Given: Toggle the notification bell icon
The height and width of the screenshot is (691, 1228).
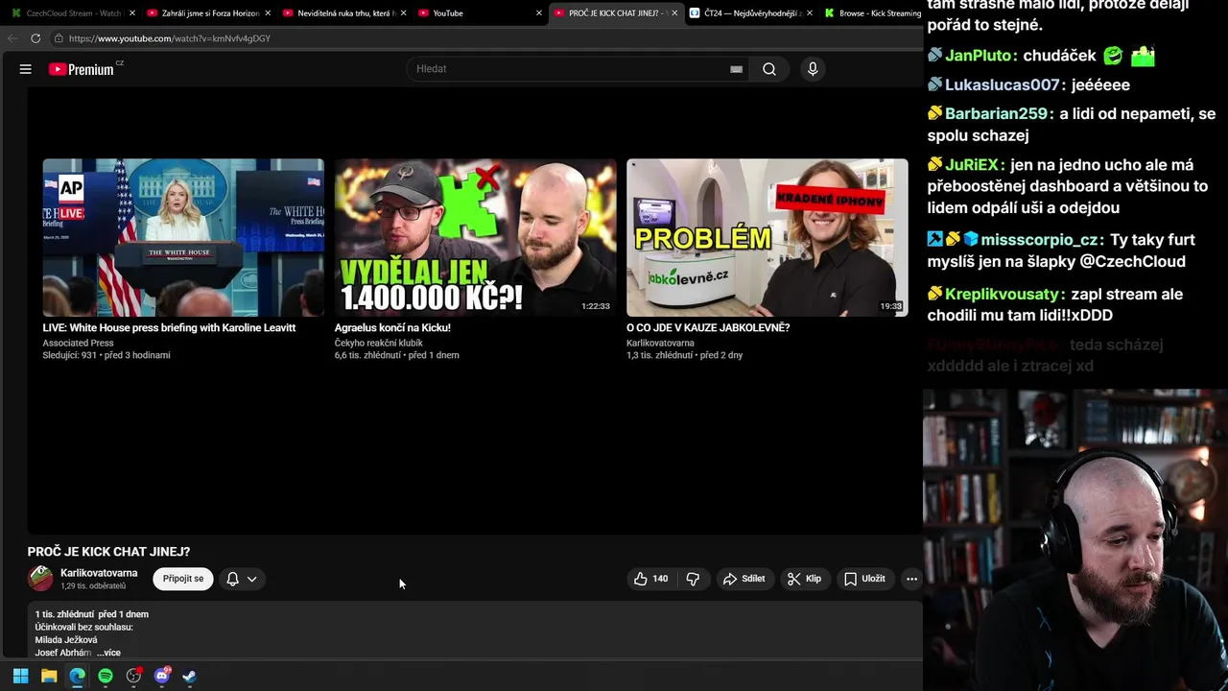Looking at the screenshot, I should coord(232,579).
